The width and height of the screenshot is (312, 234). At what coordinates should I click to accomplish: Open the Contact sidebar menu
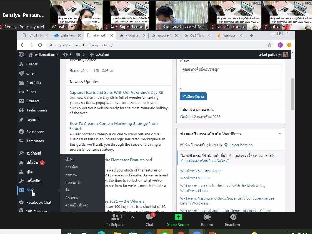pyautogui.click(x=33, y=101)
